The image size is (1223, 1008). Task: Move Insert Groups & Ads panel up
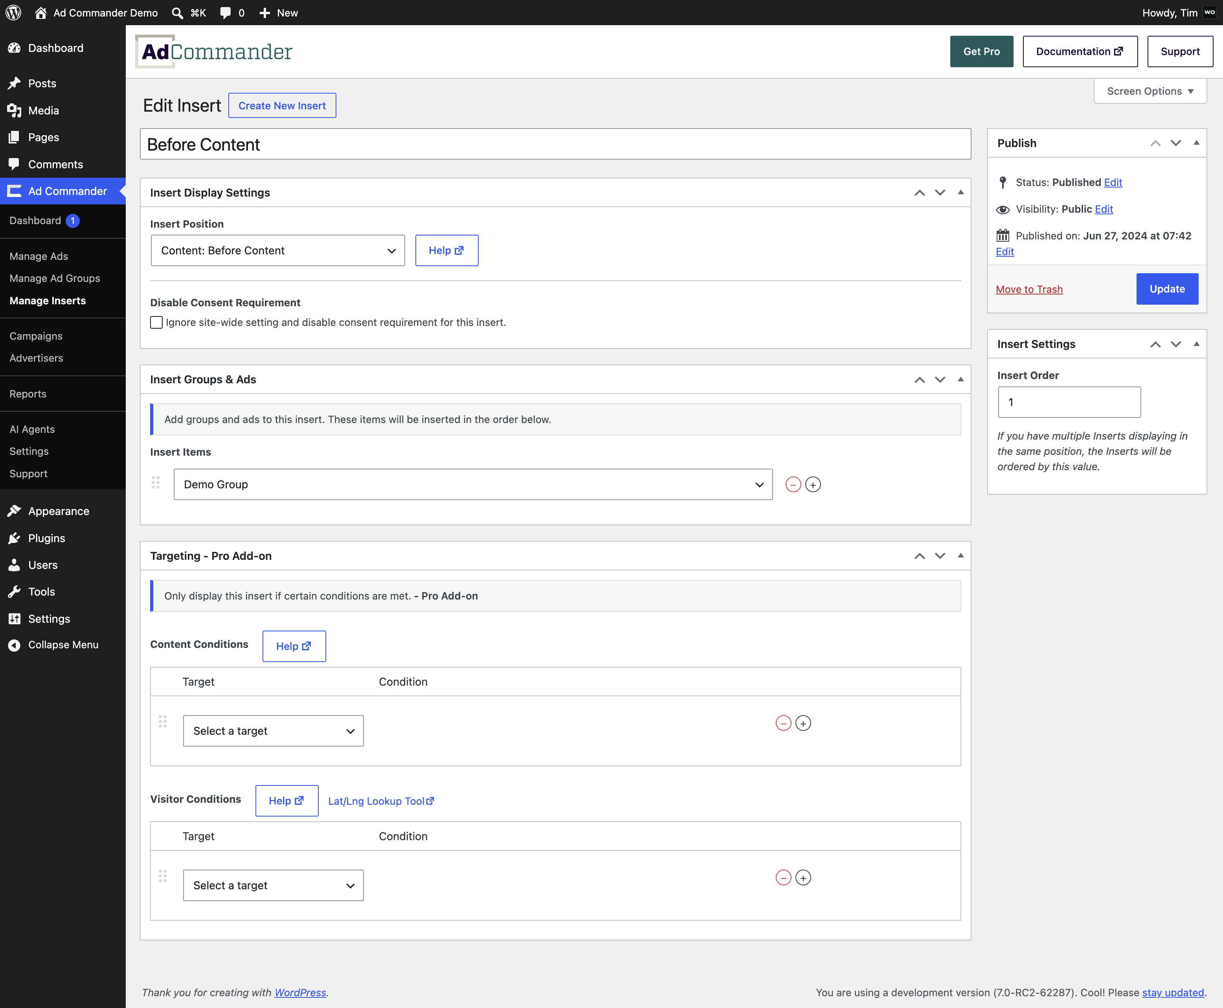click(x=920, y=380)
